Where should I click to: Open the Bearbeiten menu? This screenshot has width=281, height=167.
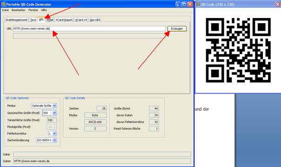(18, 10)
